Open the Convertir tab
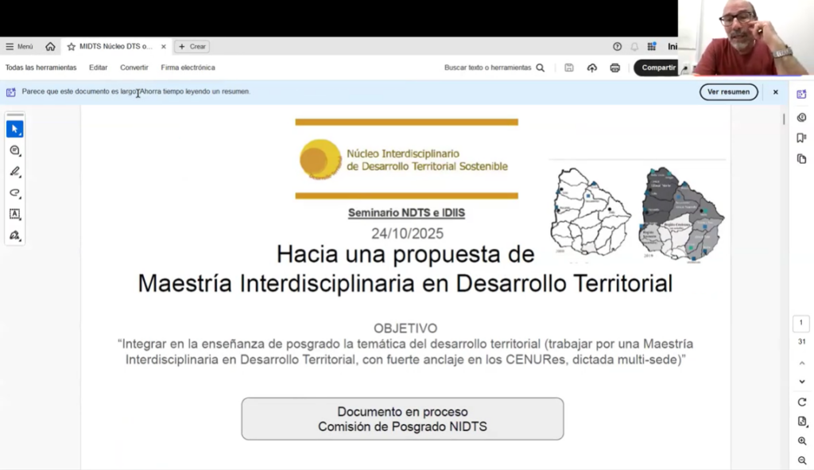 tap(134, 68)
